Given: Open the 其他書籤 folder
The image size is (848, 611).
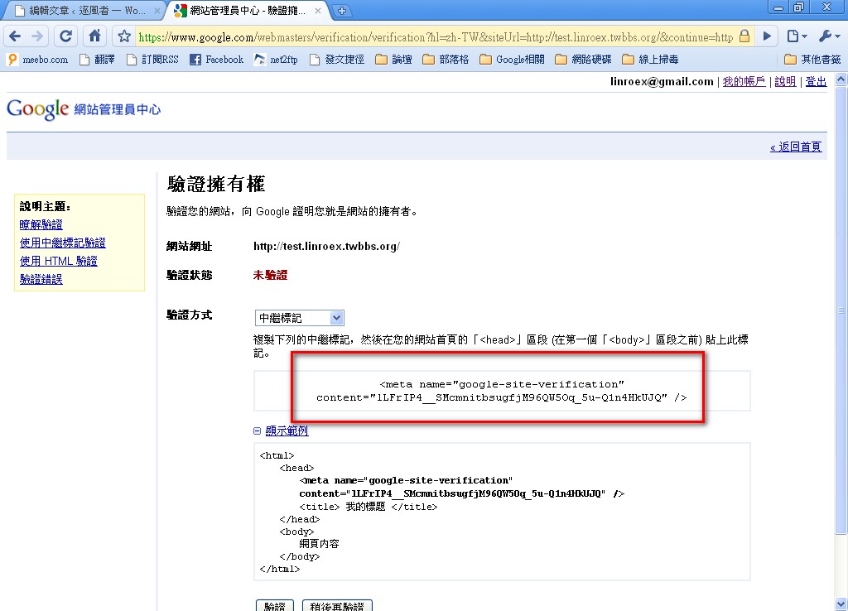Looking at the screenshot, I should point(813,60).
